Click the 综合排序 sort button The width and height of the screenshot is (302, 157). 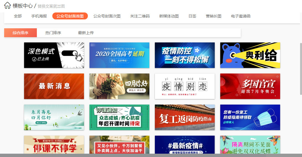(x=21, y=33)
